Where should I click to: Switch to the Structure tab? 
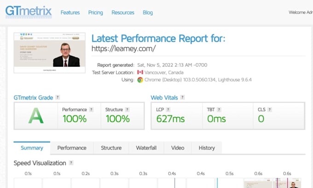coord(111,148)
